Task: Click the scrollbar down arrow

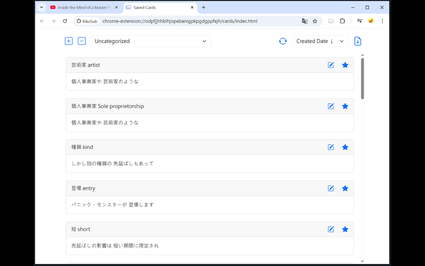Action: pyautogui.click(x=363, y=261)
